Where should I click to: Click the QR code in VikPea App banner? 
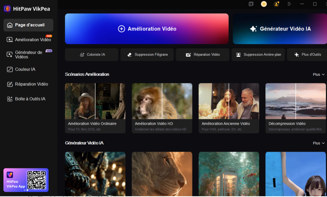pos(37,180)
